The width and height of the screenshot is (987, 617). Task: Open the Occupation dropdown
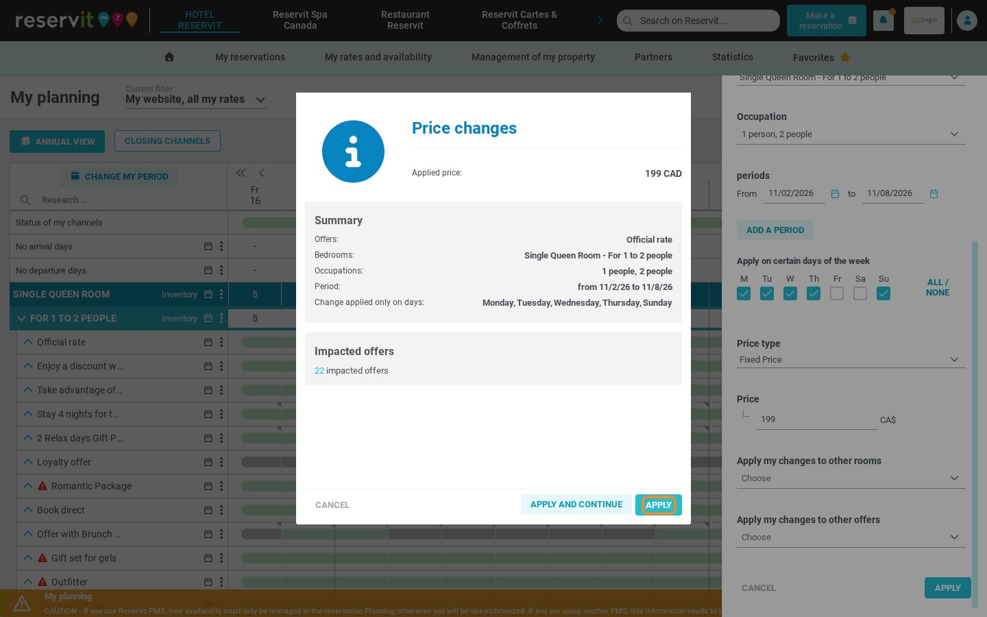pos(851,134)
